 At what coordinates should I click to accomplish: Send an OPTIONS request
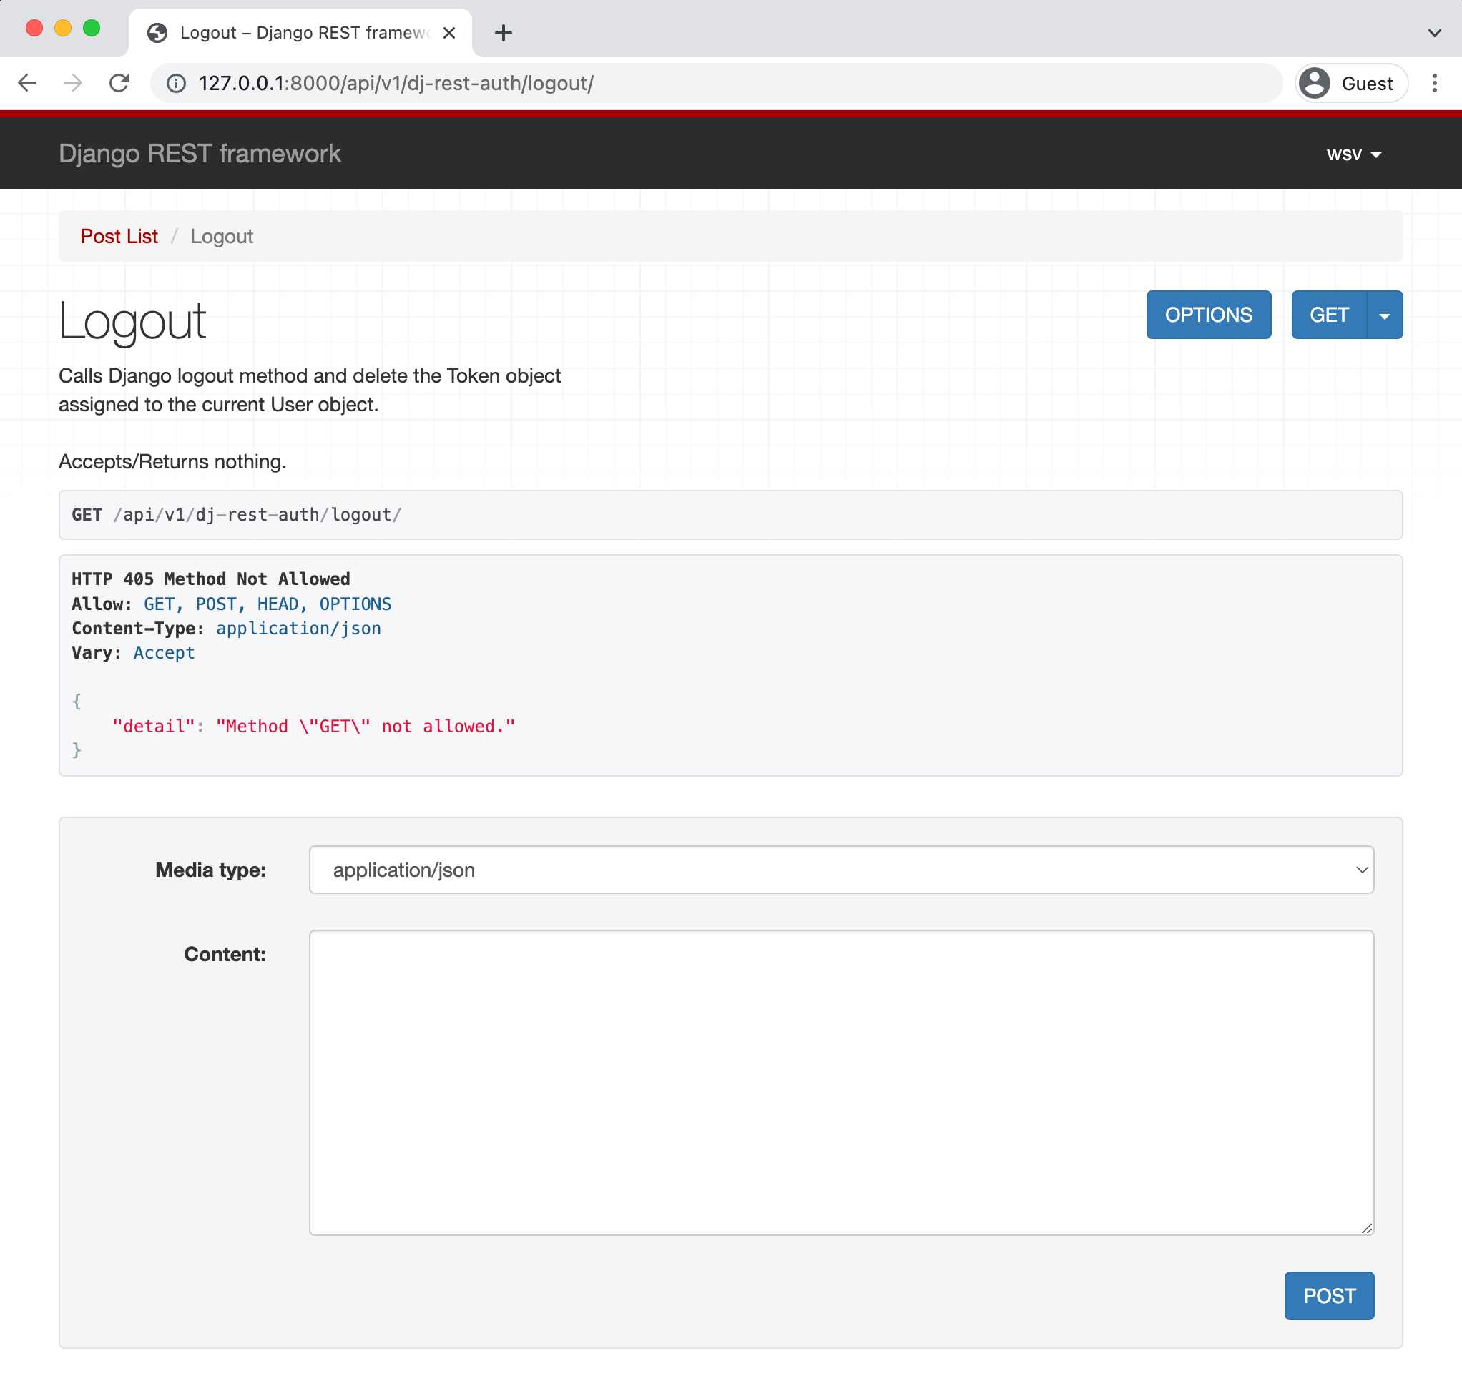[1209, 315]
